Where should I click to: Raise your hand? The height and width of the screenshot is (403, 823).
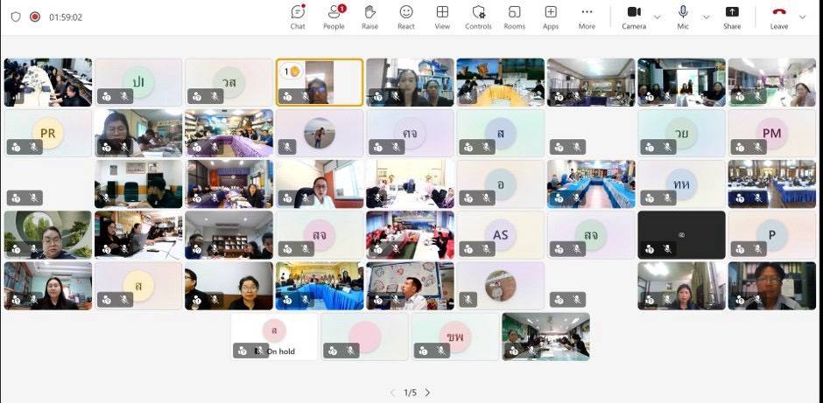(x=369, y=17)
